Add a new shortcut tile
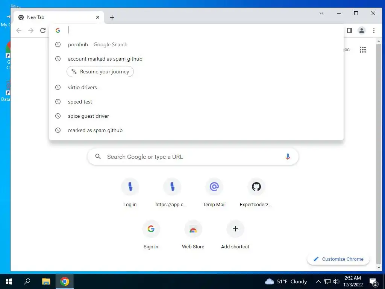The image size is (385, 289). coord(235,235)
